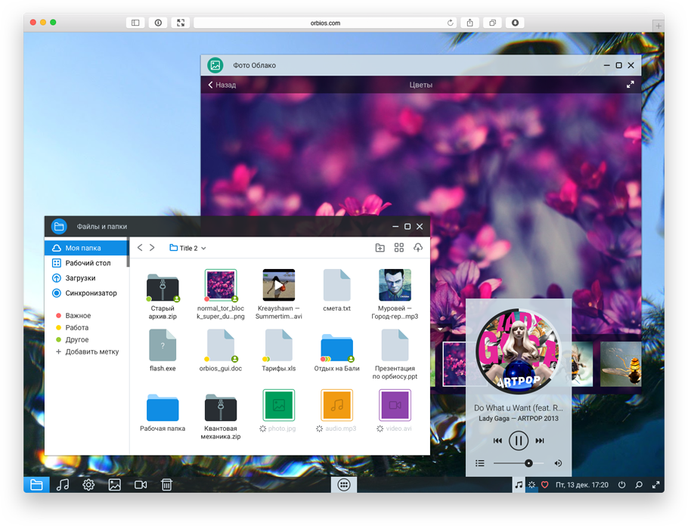Click the cloud upload icon in file manager

point(417,248)
